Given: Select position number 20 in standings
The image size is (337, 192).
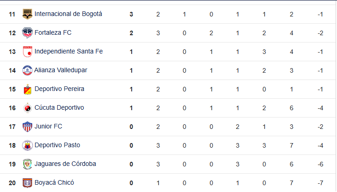Looking at the screenshot, I should 12,183.
